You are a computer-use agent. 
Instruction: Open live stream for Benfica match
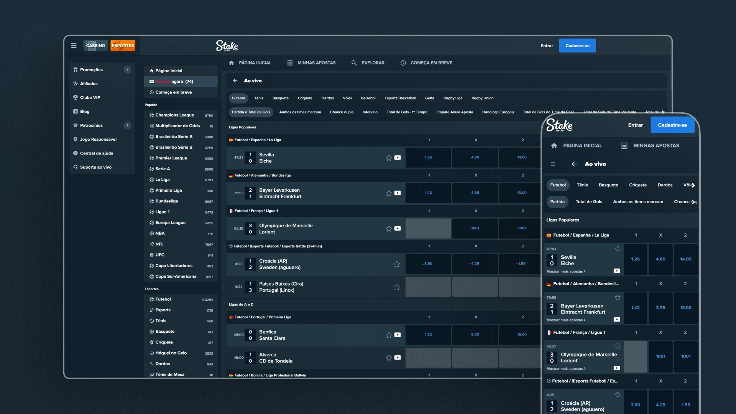click(398, 335)
